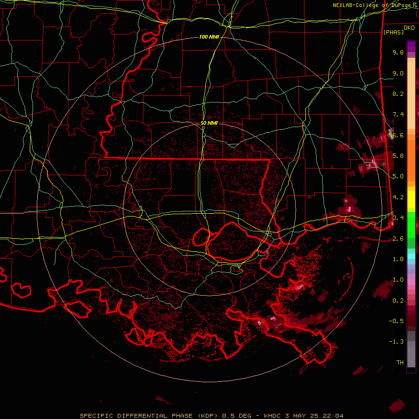The width and height of the screenshot is (419, 419).
Task: Click the 3.4 value on the color scale
Action: [398, 218]
